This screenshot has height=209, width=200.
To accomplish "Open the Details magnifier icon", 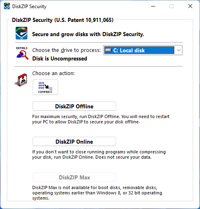I will coord(22,53).
